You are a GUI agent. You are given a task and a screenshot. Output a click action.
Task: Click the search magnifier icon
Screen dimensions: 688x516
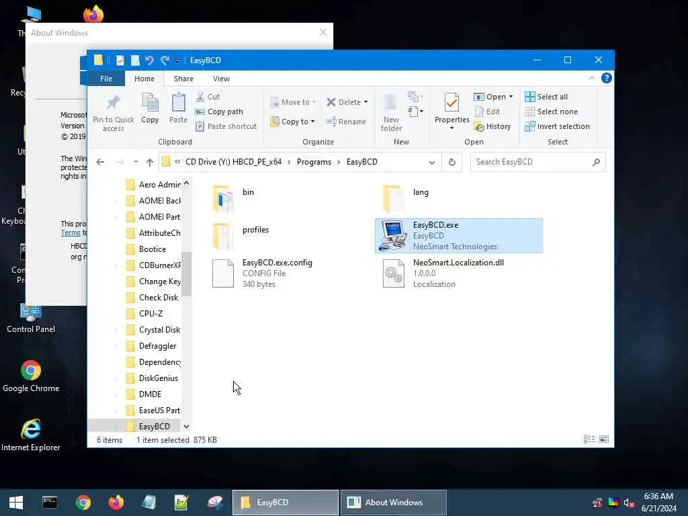[x=596, y=162]
